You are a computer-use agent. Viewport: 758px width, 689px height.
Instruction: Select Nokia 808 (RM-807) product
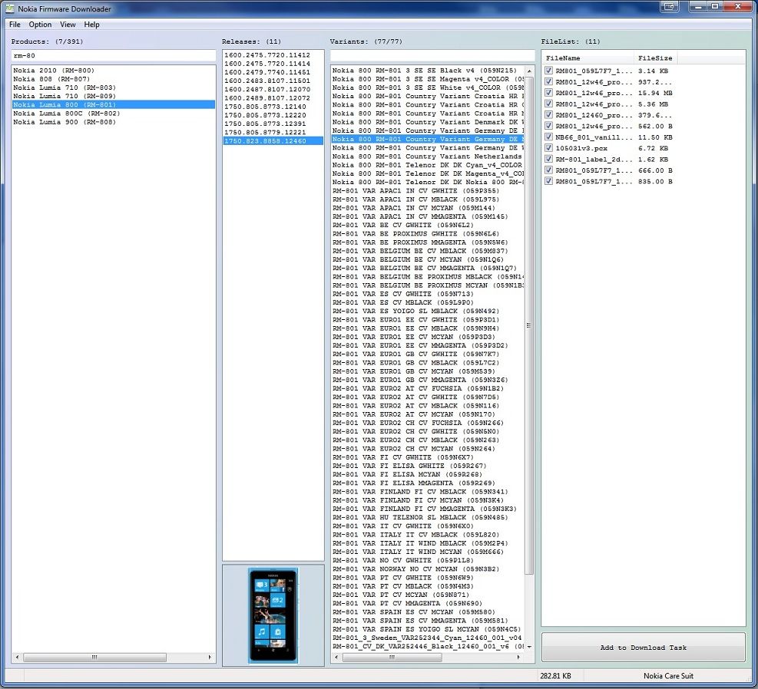point(114,79)
